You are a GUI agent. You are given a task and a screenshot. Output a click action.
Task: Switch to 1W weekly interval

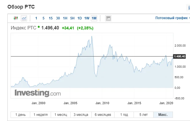coord(87,18)
